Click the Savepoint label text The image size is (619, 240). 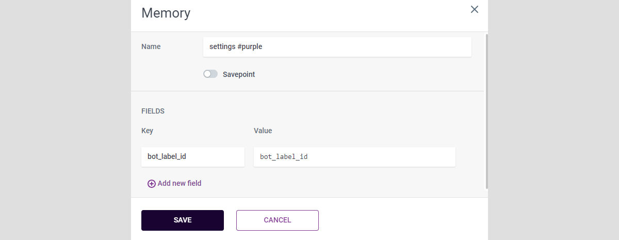click(x=239, y=74)
